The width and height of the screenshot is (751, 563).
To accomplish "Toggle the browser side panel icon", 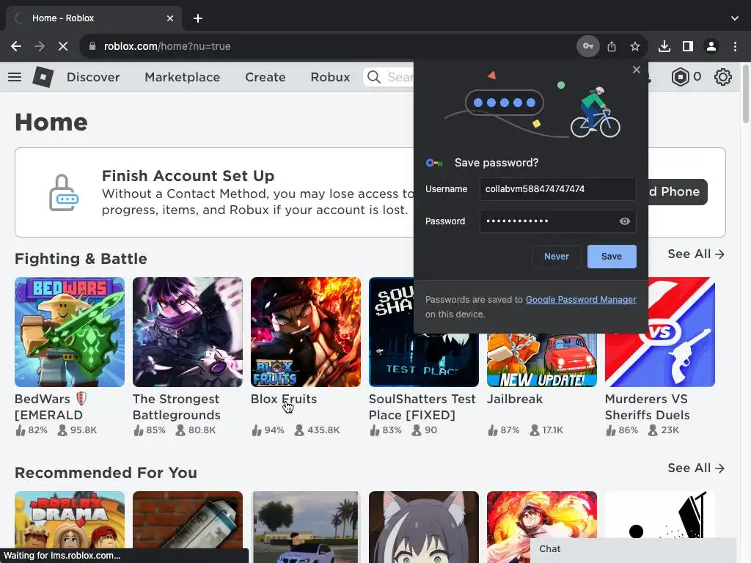I will [x=688, y=46].
